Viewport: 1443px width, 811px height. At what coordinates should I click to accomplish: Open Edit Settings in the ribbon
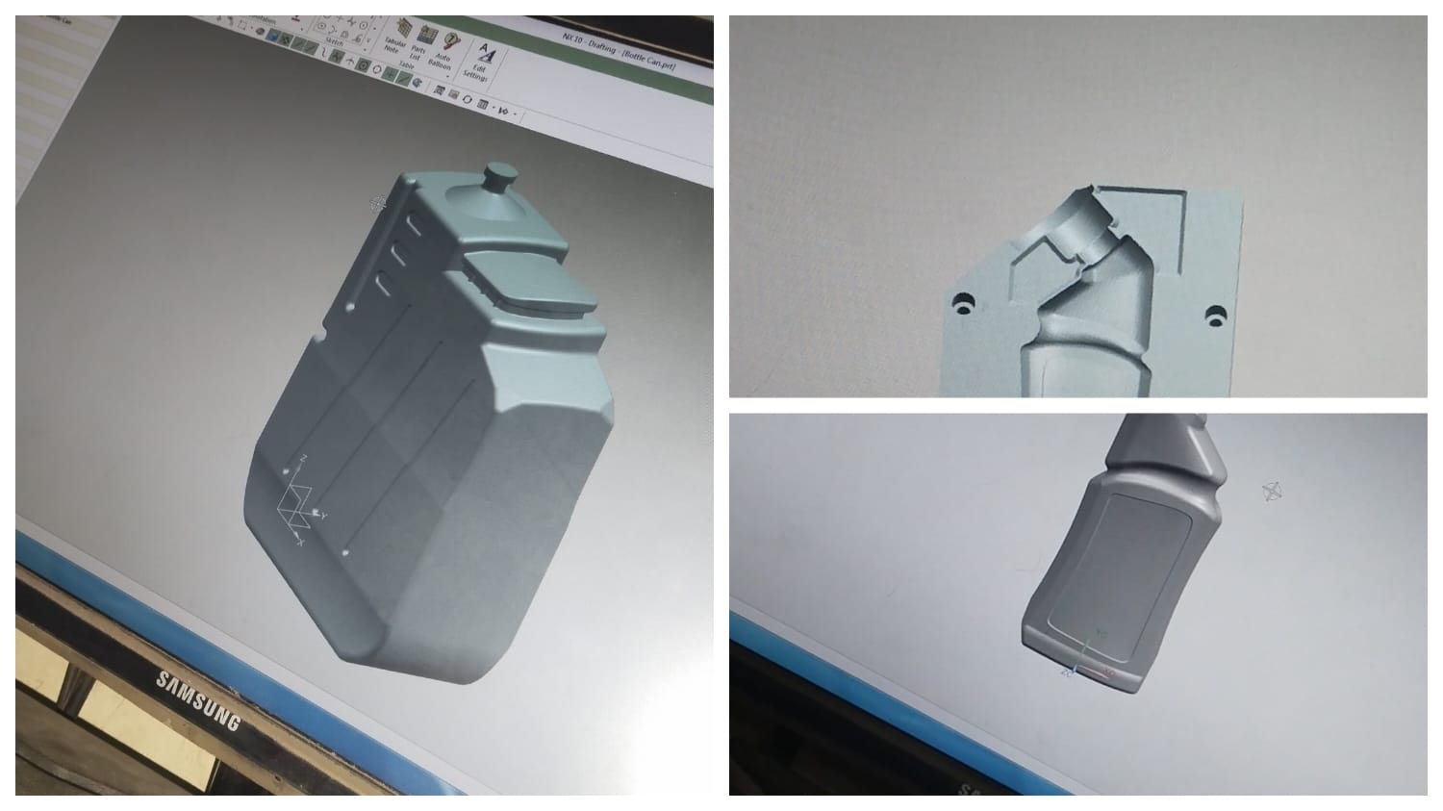tap(486, 53)
